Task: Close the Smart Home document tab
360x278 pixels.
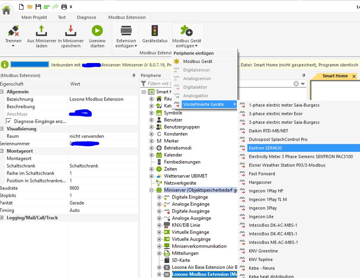Action: coord(354,76)
